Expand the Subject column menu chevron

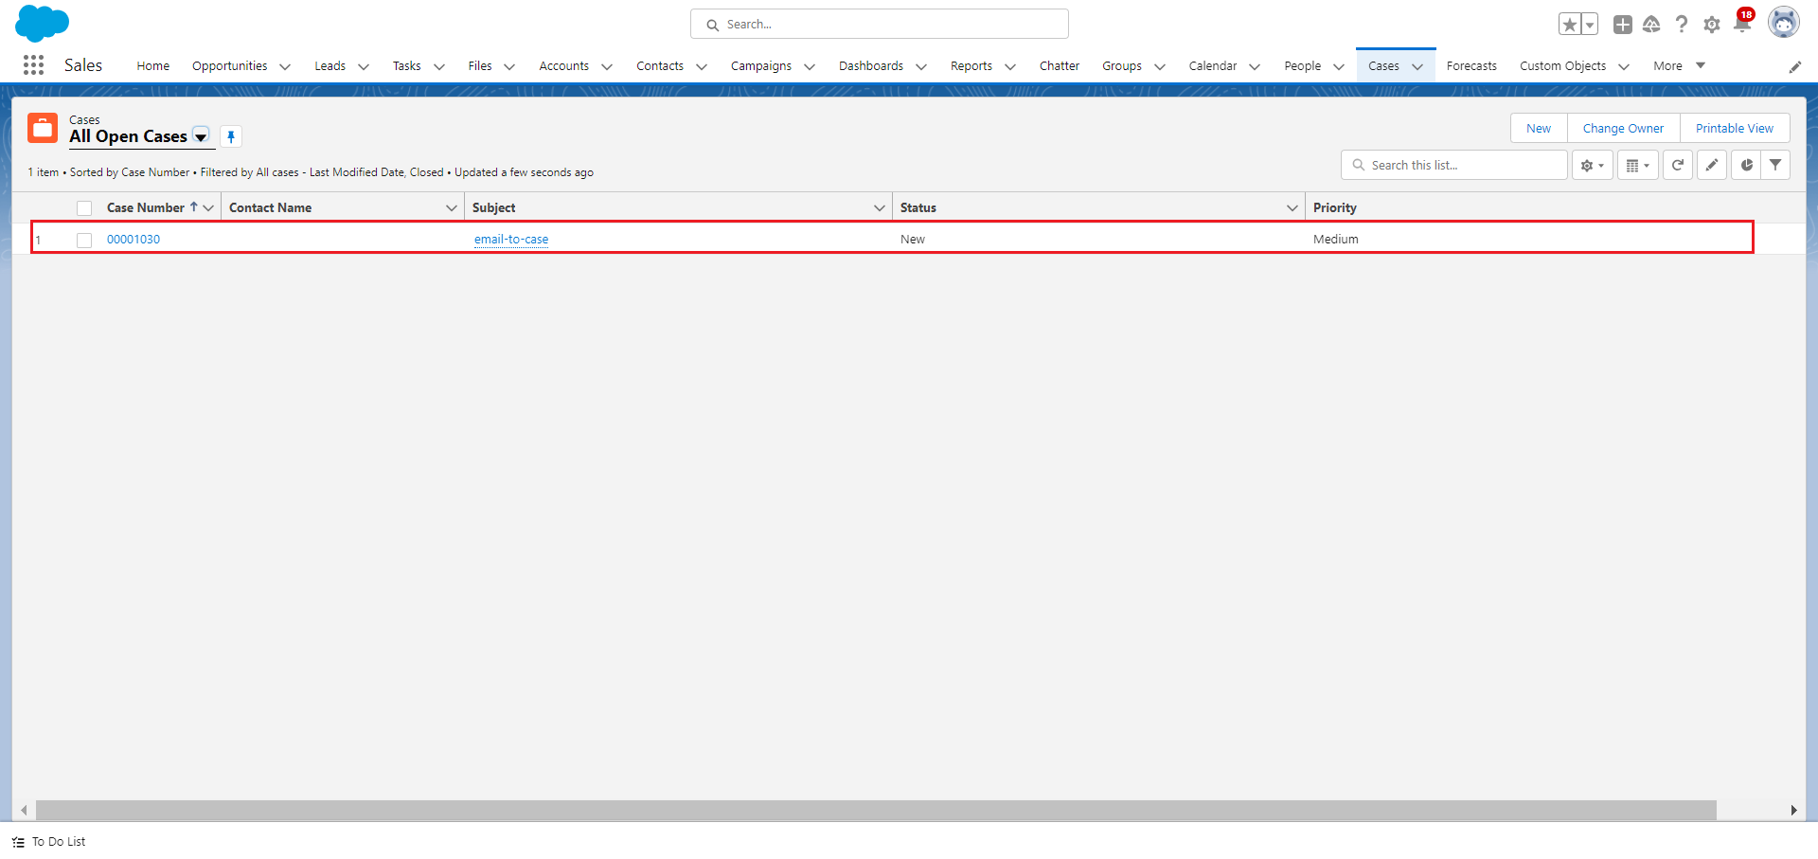pos(879,208)
